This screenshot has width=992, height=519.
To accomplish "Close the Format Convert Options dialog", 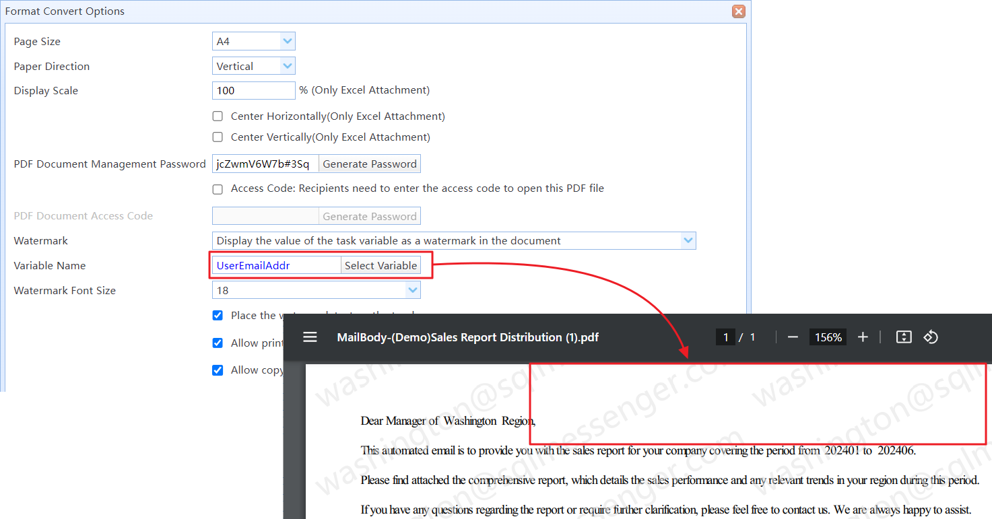I will tap(739, 11).
